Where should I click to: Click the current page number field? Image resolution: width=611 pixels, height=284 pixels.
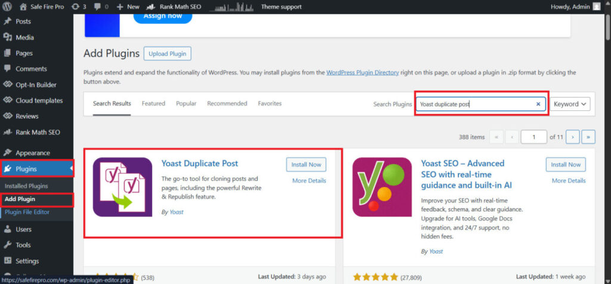(x=534, y=137)
